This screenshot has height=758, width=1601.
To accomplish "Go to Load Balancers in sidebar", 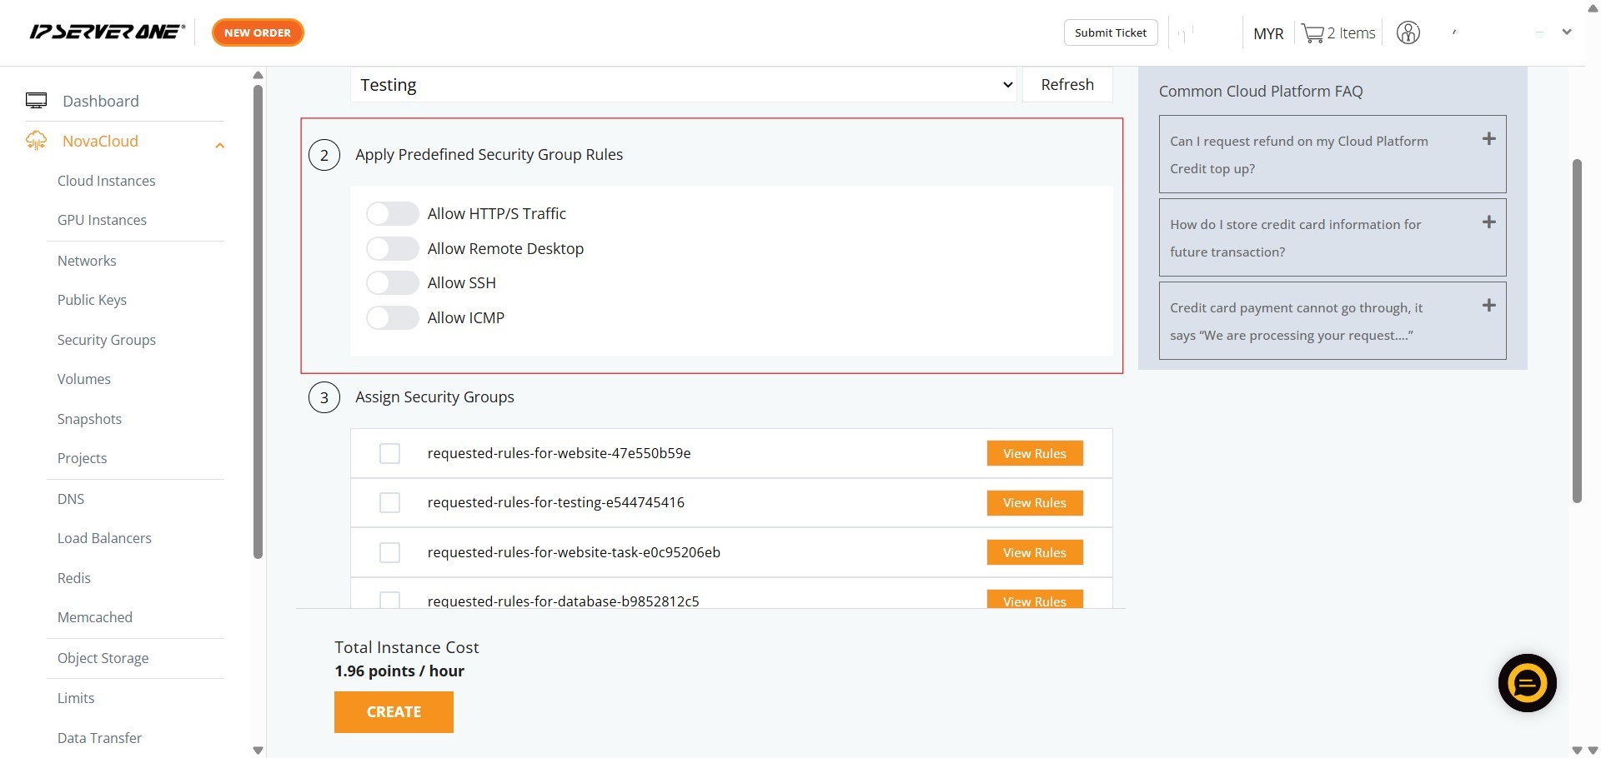I will pyautogui.click(x=104, y=538).
